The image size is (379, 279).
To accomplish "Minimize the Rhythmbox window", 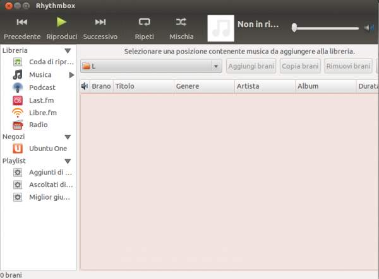I will click(x=18, y=6).
